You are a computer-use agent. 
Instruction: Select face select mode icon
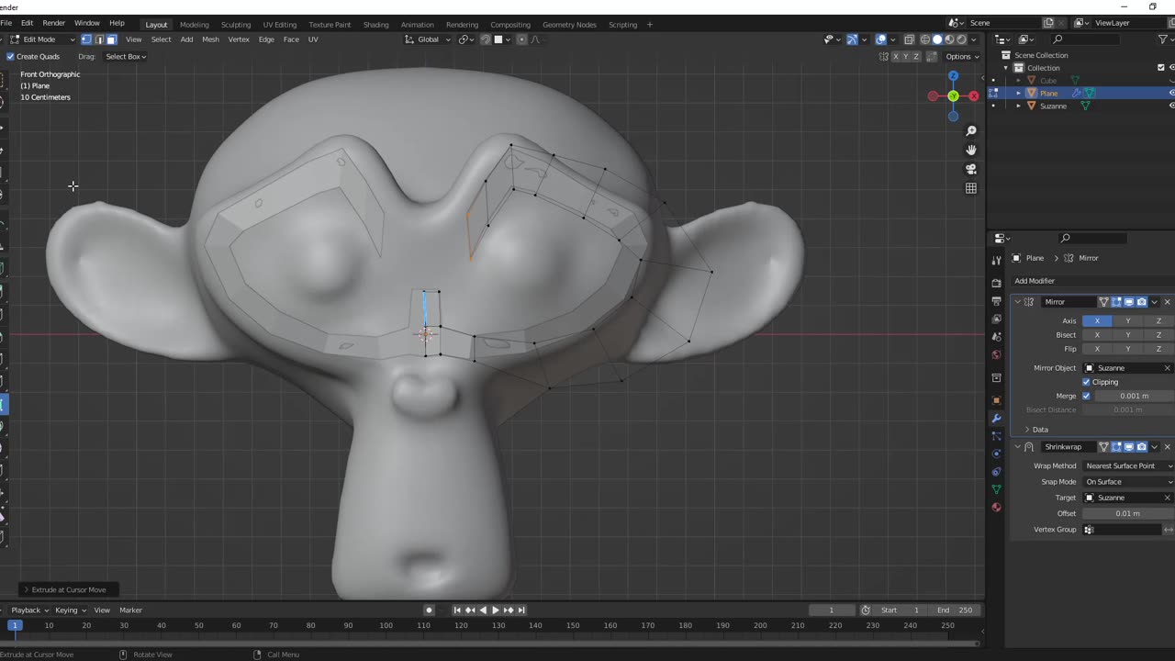tap(111, 39)
